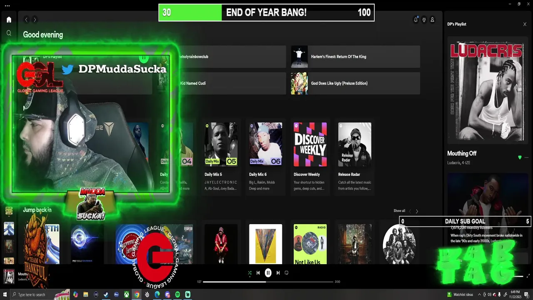
Task: Open the Xbox app from the taskbar
Action: [x=127, y=295]
